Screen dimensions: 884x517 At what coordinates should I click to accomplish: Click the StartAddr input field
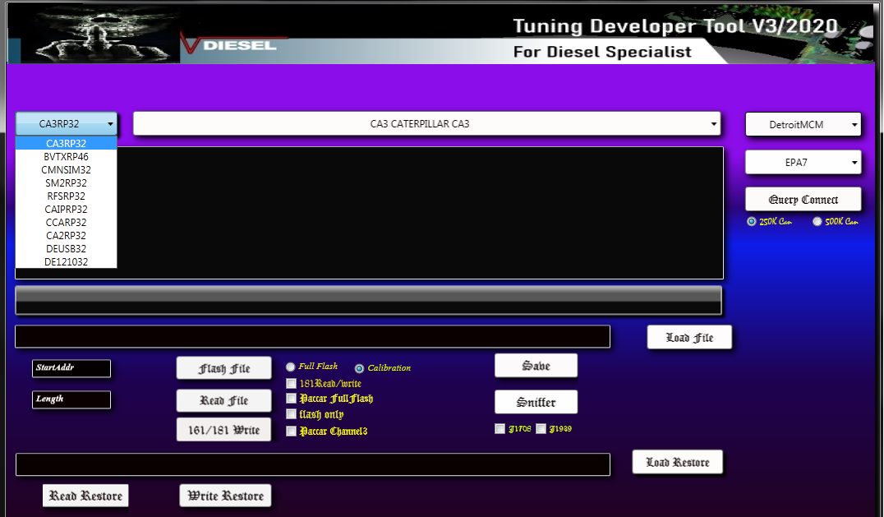click(71, 368)
